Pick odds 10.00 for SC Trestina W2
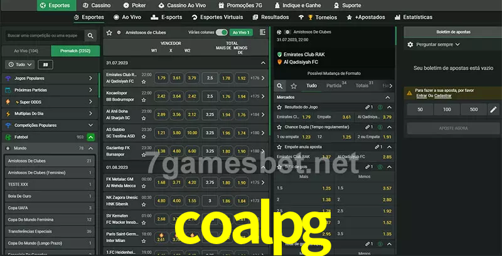 tap(192, 133)
